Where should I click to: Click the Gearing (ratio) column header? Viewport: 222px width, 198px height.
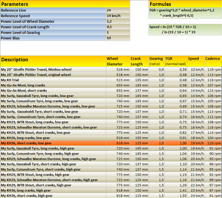pos(156,61)
